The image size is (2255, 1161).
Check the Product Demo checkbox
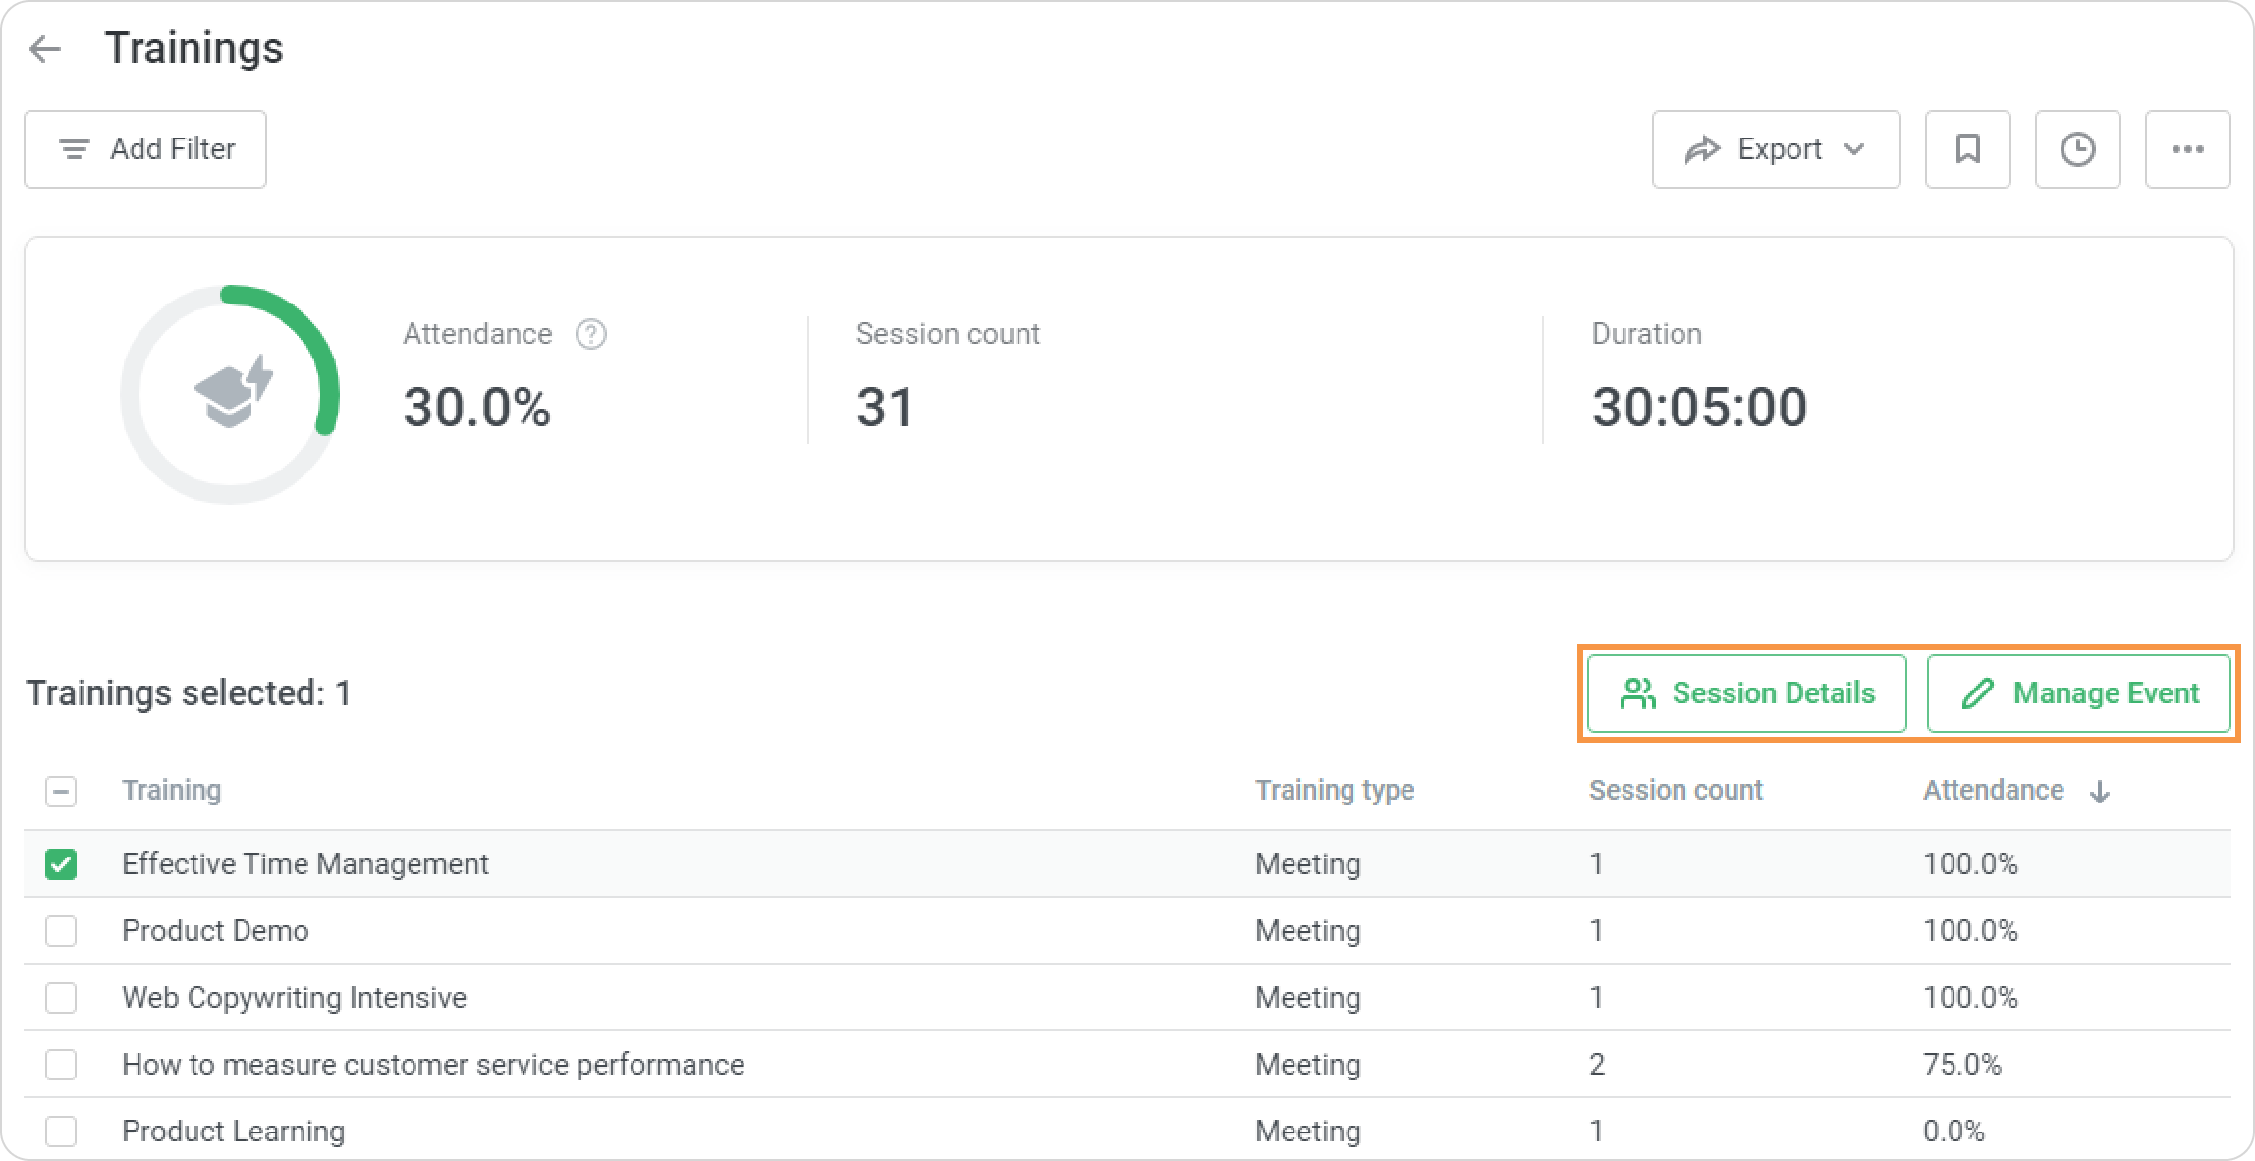(61, 931)
